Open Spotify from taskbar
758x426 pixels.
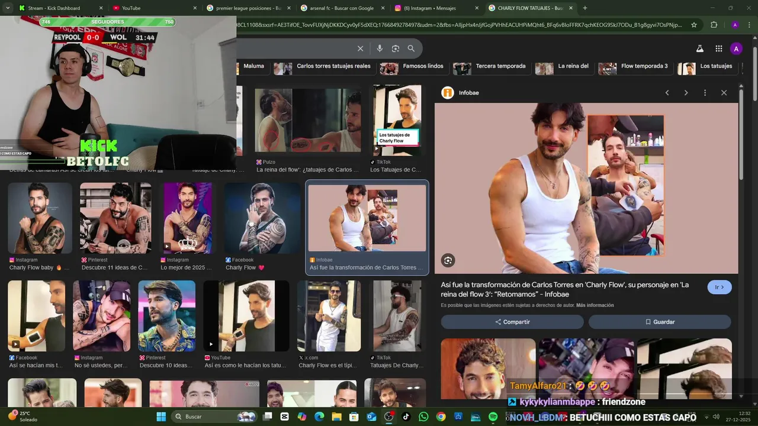pyautogui.click(x=493, y=417)
